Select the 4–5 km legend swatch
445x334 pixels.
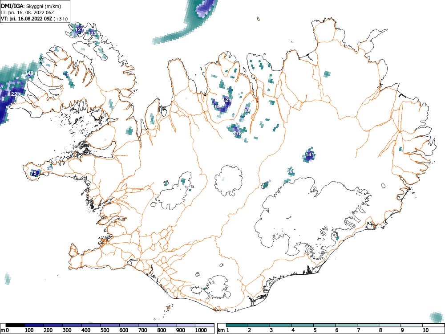click(x=303, y=325)
